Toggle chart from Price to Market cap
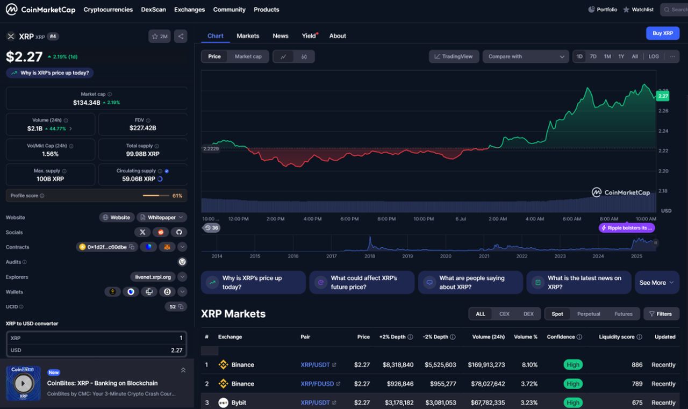The height and width of the screenshot is (409, 688). click(x=248, y=56)
